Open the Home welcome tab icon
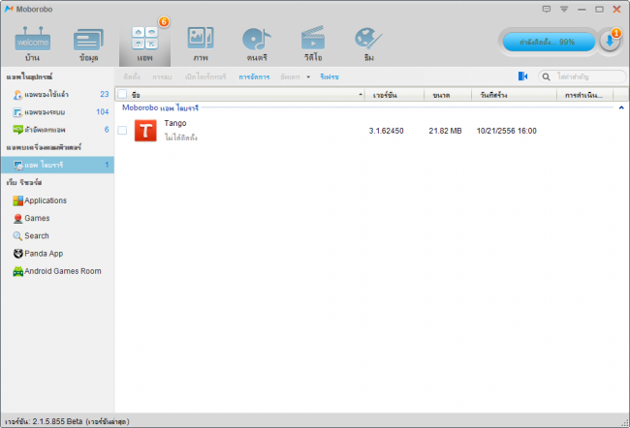 click(33, 40)
